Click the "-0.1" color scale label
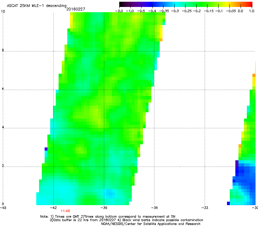Screen dimensions: 258x226 [219, 11]
